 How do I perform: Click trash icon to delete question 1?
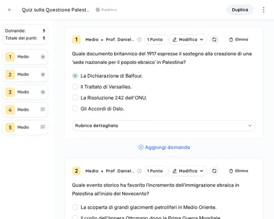click(231, 39)
